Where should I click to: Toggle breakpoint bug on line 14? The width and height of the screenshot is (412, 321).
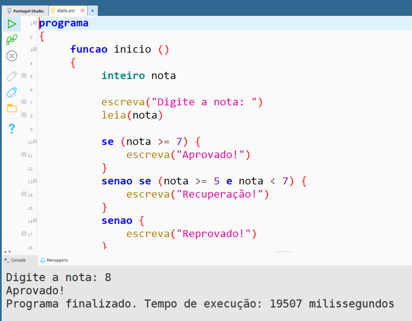pos(24,194)
